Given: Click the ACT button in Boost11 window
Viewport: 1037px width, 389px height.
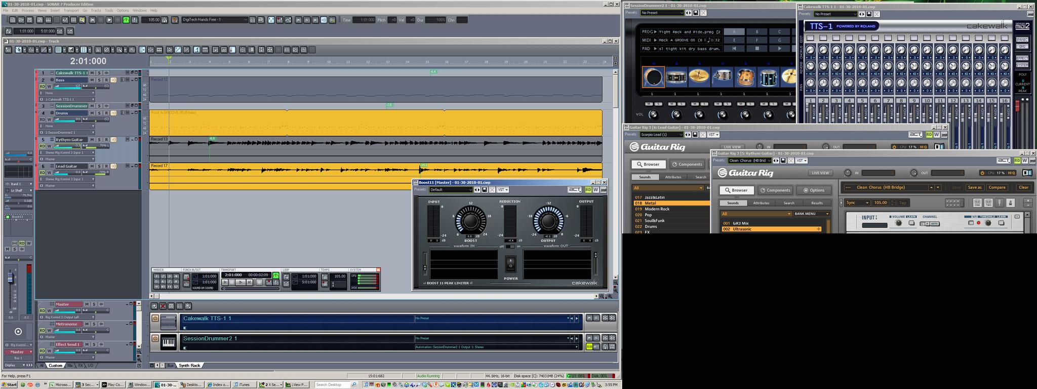Looking at the screenshot, I should coord(575,189).
